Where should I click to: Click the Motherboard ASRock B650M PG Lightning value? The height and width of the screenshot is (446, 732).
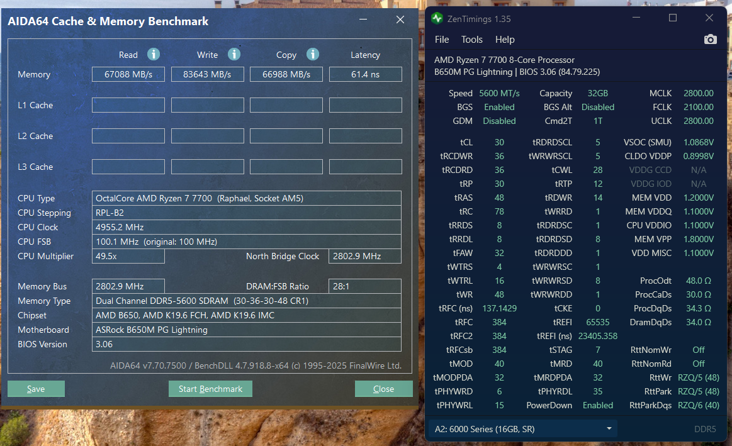(247, 330)
